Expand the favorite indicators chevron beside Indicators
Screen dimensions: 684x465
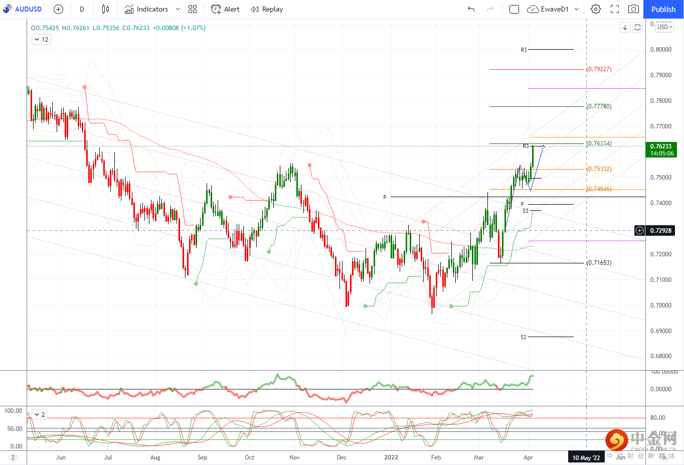tap(178, 9)
